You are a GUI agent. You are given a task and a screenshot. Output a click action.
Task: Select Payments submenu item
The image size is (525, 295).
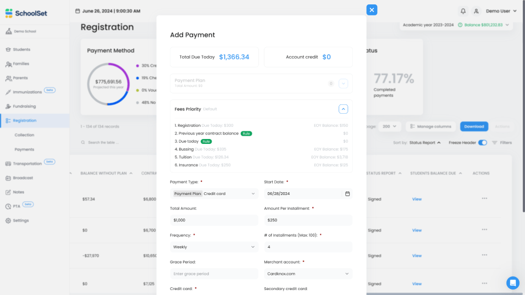click(24, 149)
